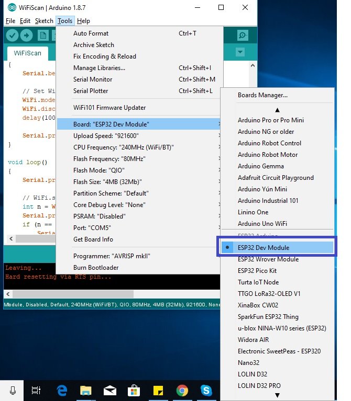This screenshot has width=351, height=401.
Task: Click Burn Bootloader
Action: click(138, 268)
